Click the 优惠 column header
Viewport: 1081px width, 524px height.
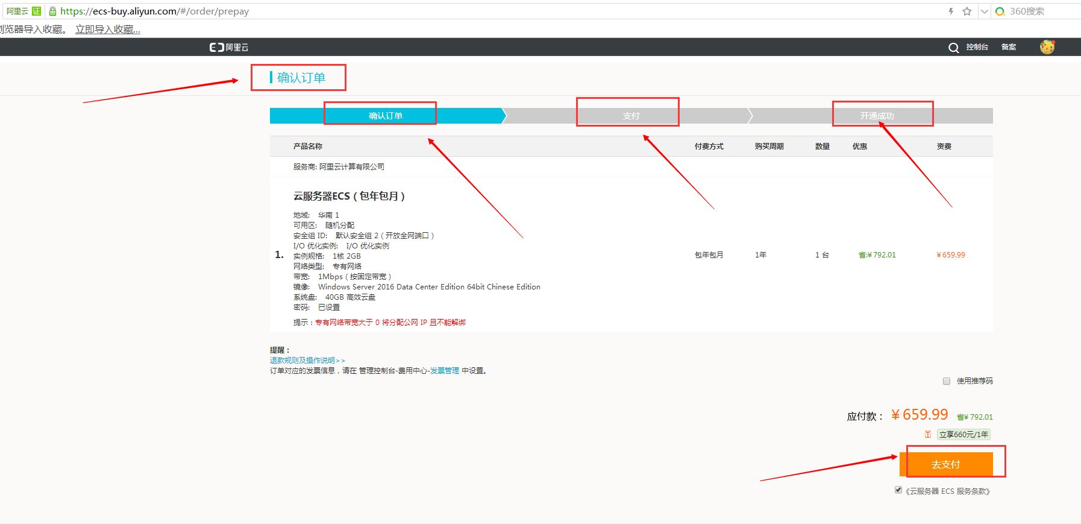[860, 147]
